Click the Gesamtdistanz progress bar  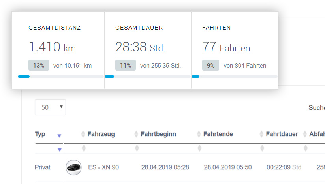click(61, 77)
